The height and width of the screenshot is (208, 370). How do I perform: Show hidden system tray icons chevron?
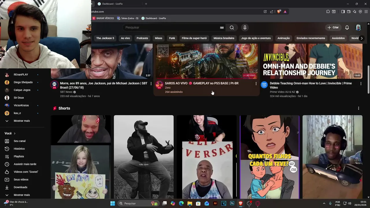click(x=324, y=203)
